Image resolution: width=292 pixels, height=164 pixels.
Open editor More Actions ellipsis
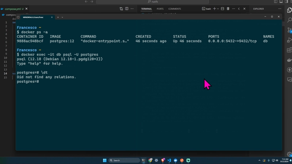click(x=132, y=8)
